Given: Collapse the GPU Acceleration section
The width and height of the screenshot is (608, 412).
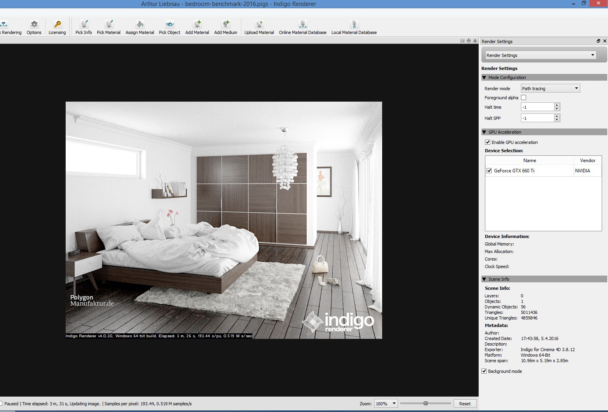Looking at the screenshot, I should point(484,132).
